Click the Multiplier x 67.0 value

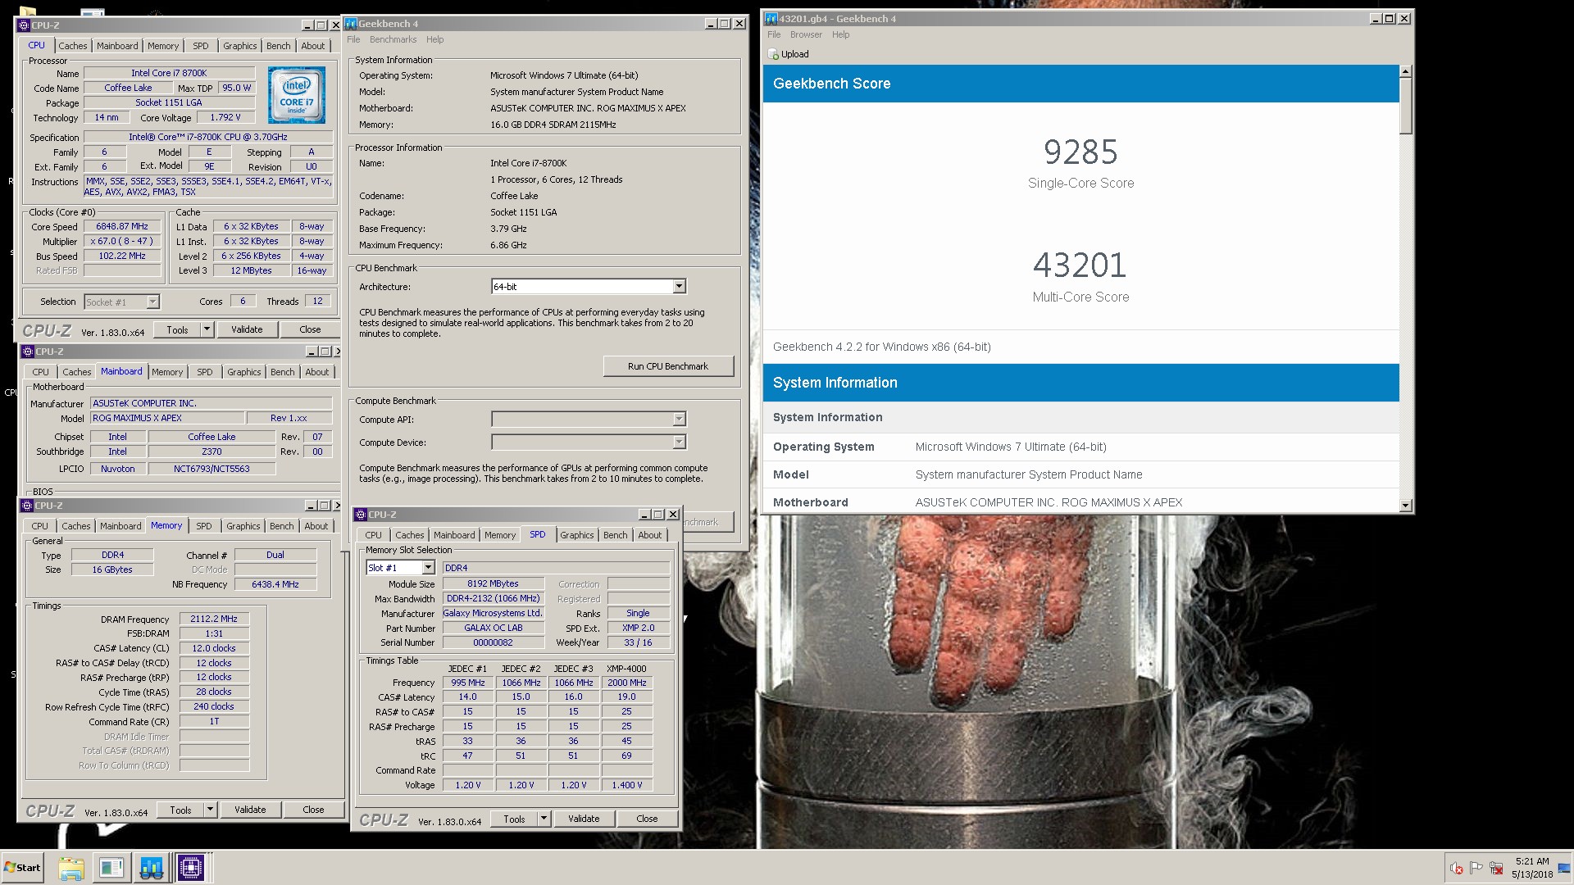(121, 242)
